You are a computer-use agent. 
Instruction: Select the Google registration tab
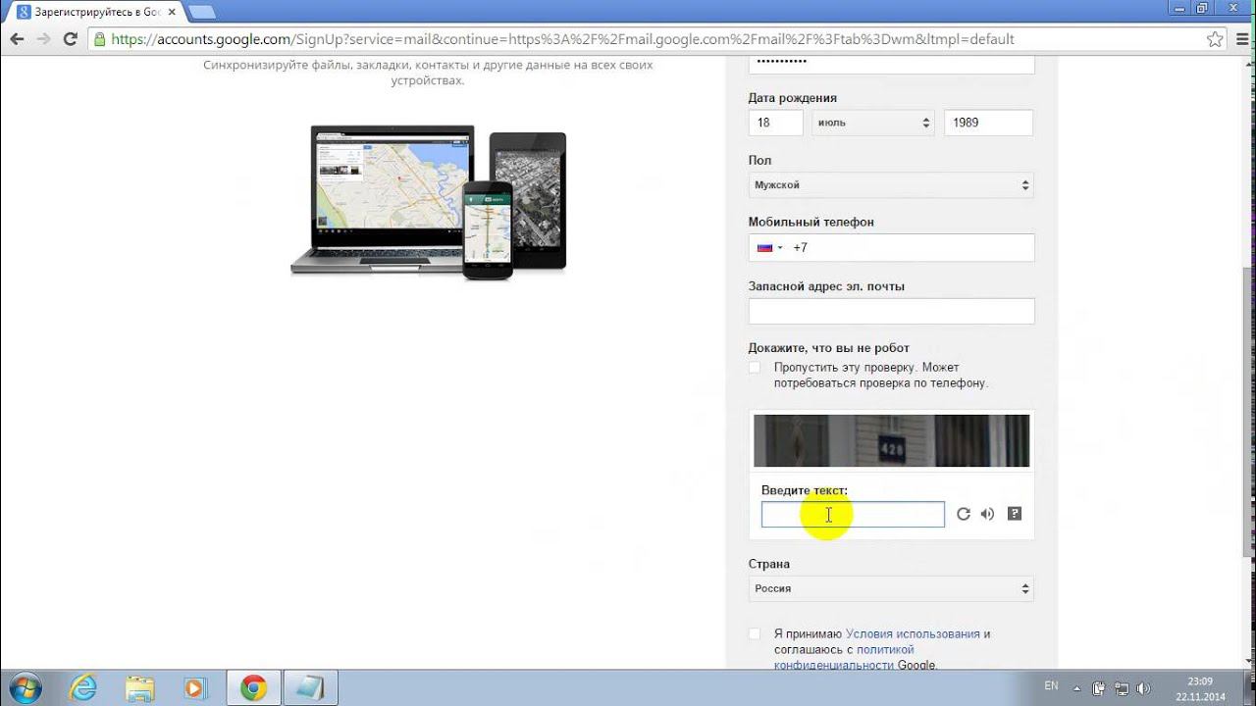[x=96, y=12]
